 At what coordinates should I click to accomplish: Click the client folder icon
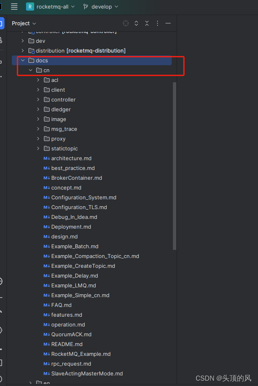tap(47, 90)
